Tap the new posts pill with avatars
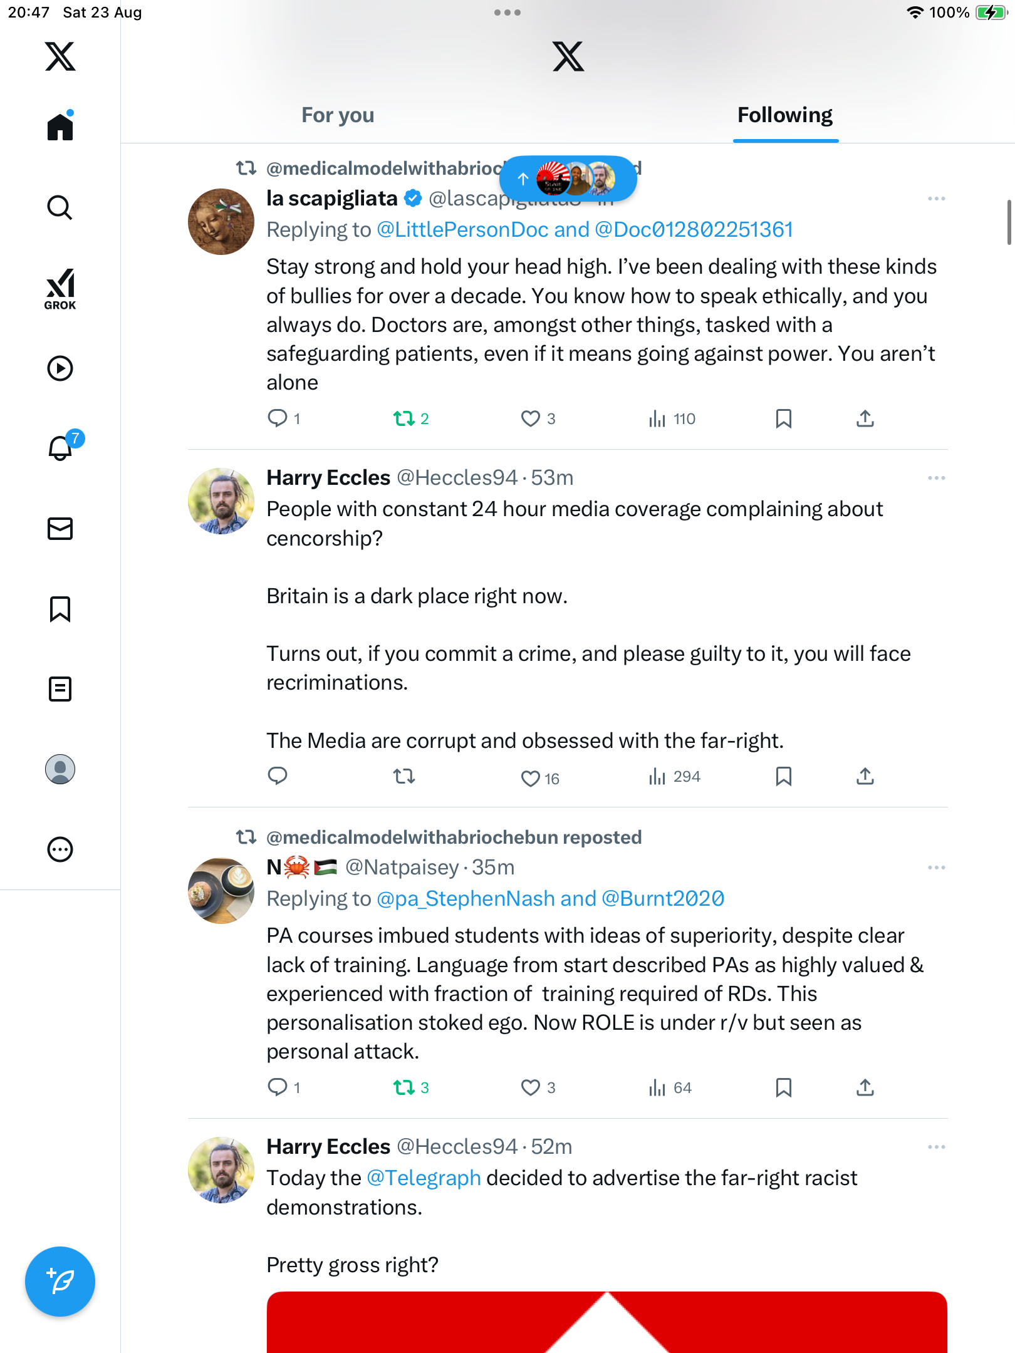This screenshot has width=1015, height=1353. tap(568, 179)
